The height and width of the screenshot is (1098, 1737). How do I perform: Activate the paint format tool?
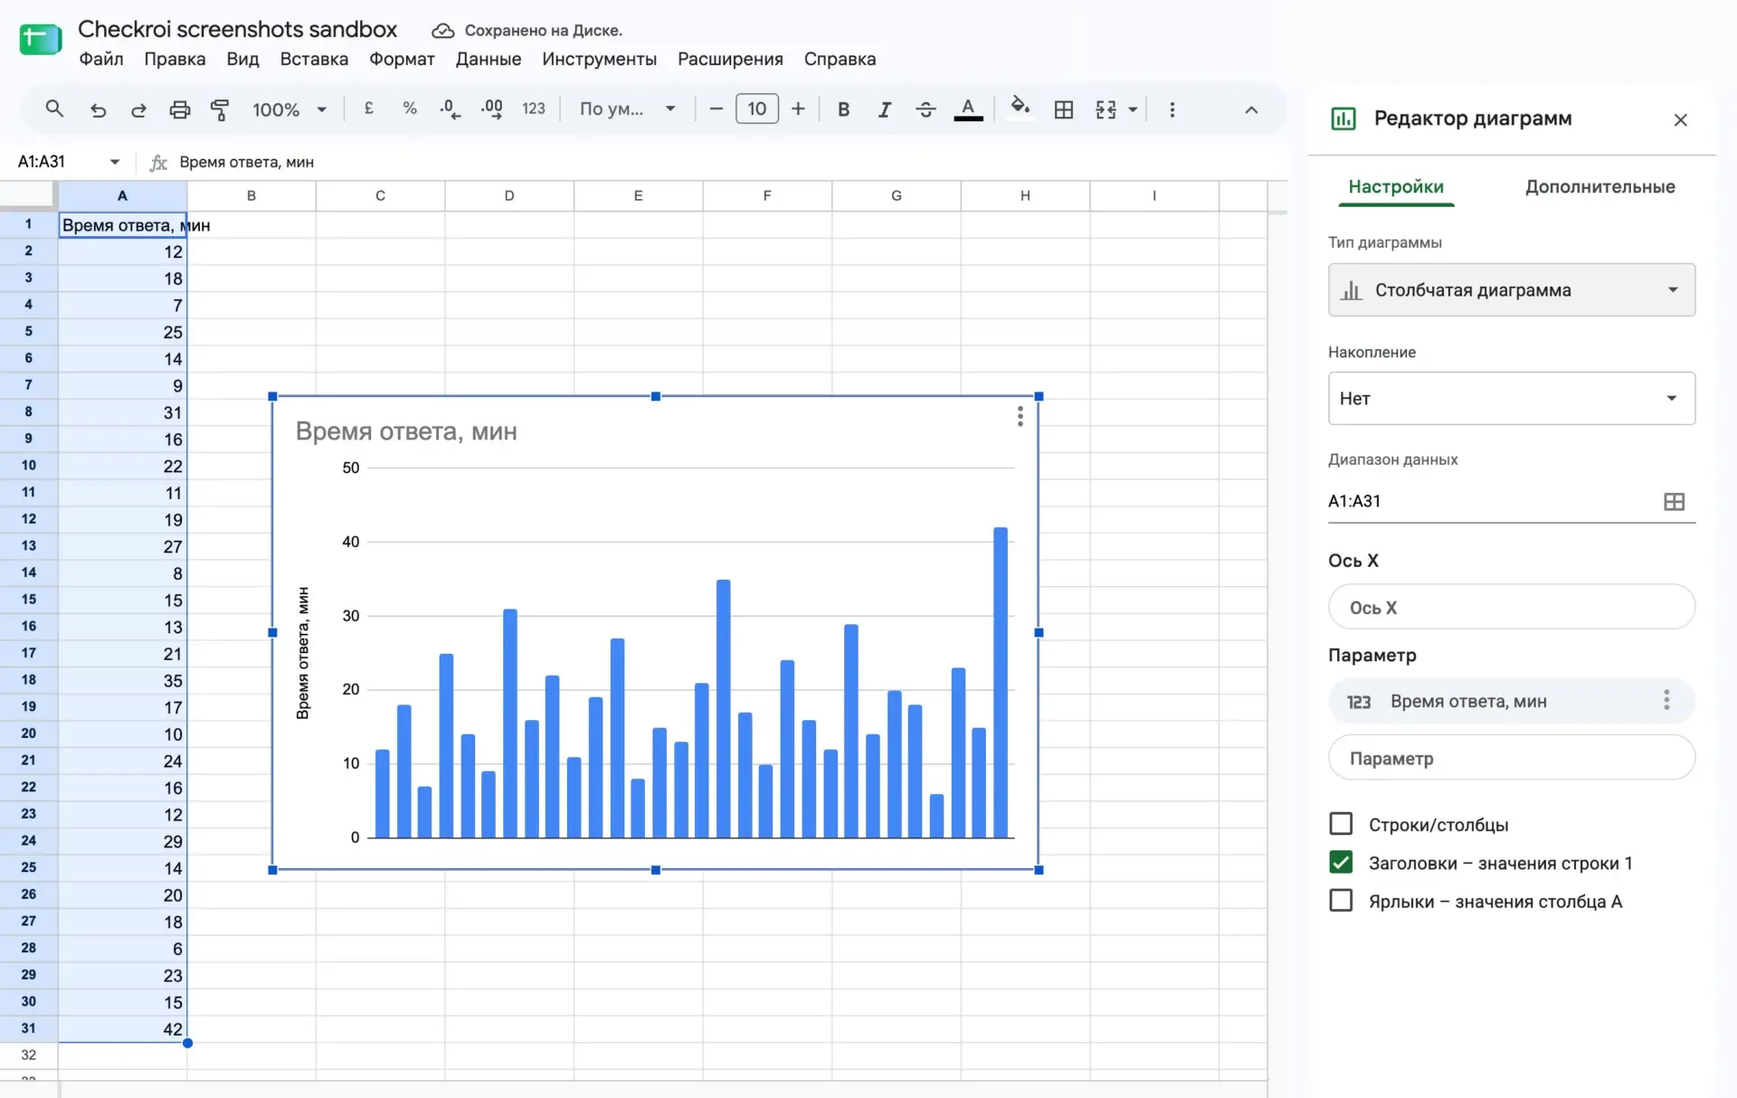tap(220, 109)
